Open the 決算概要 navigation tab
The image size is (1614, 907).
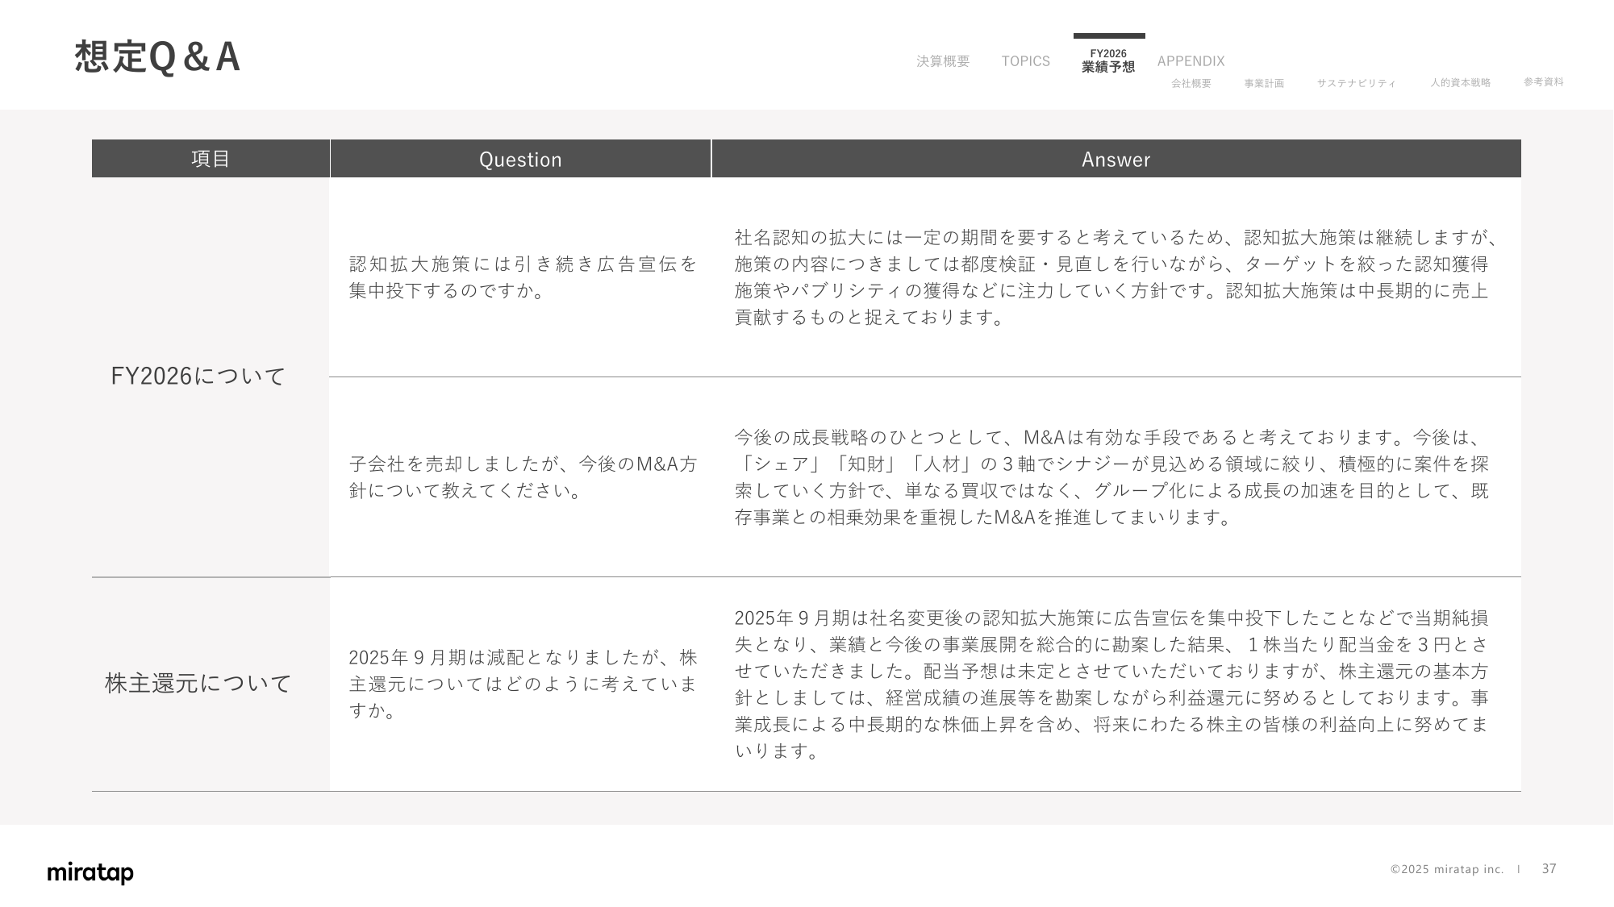[x=943, y=61]
